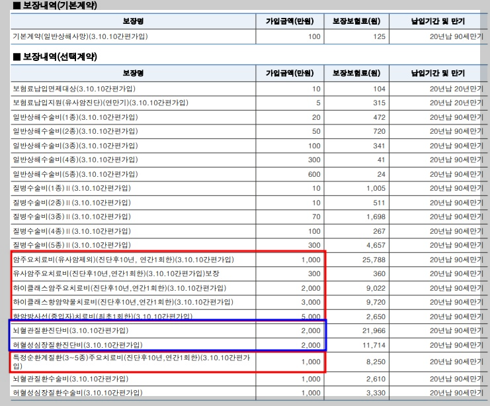
Task: Click premium value 2,610
Action: [x=376, y=379]
